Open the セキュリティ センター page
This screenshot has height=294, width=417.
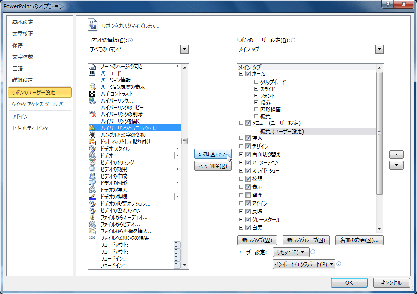pyautogui.click(x=32, y=128)
